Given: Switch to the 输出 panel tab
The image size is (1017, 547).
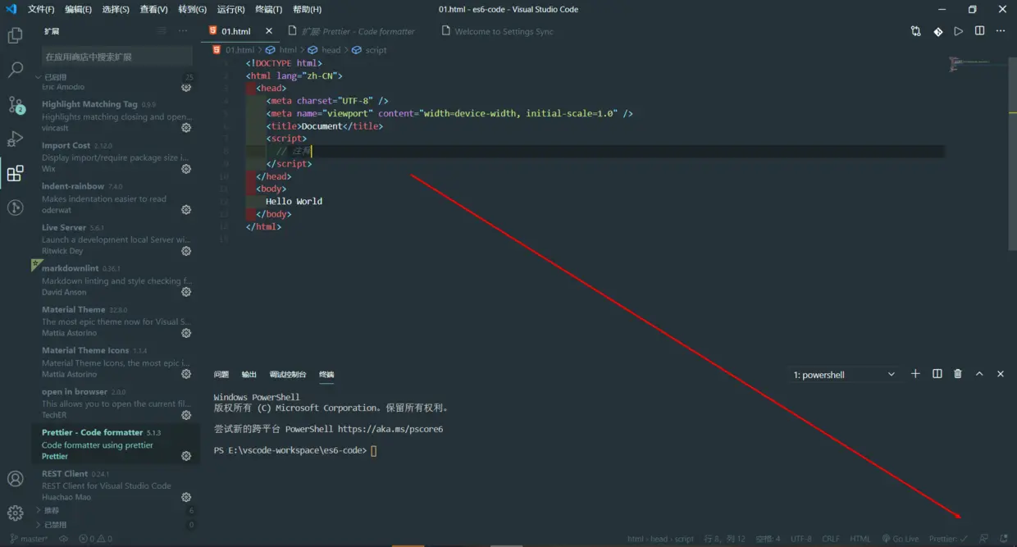Looking at the screenshot, I should (249, 375).
